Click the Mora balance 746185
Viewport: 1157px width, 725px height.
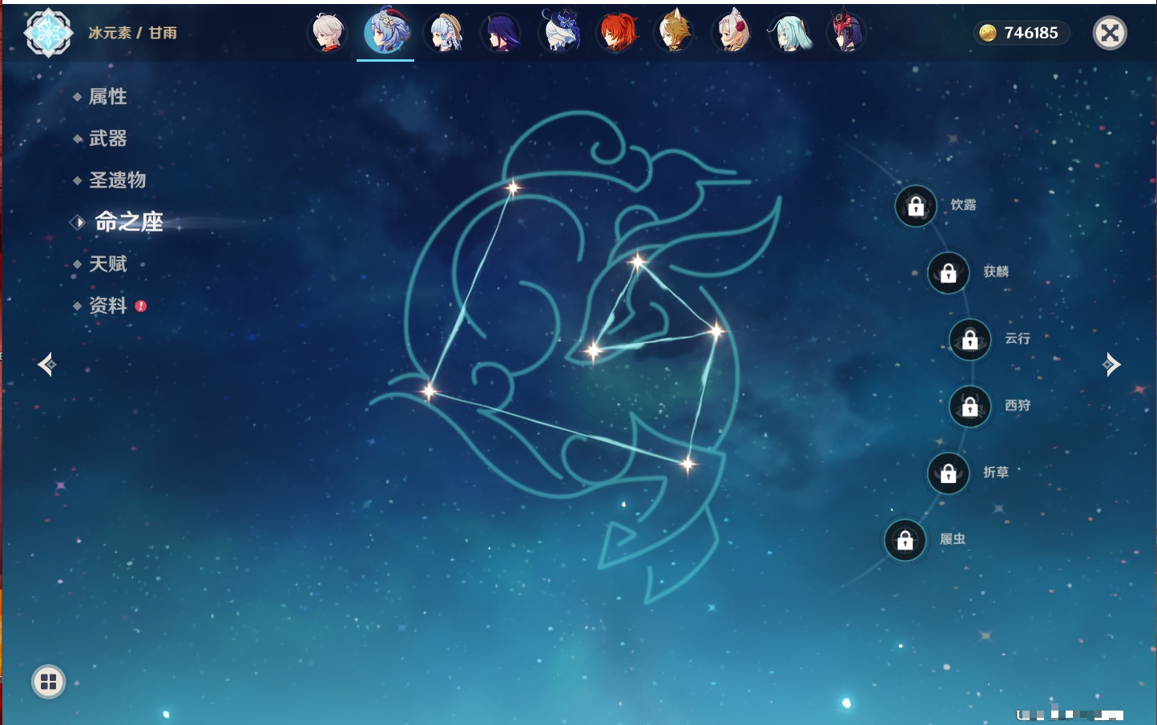pos(1031,33)
